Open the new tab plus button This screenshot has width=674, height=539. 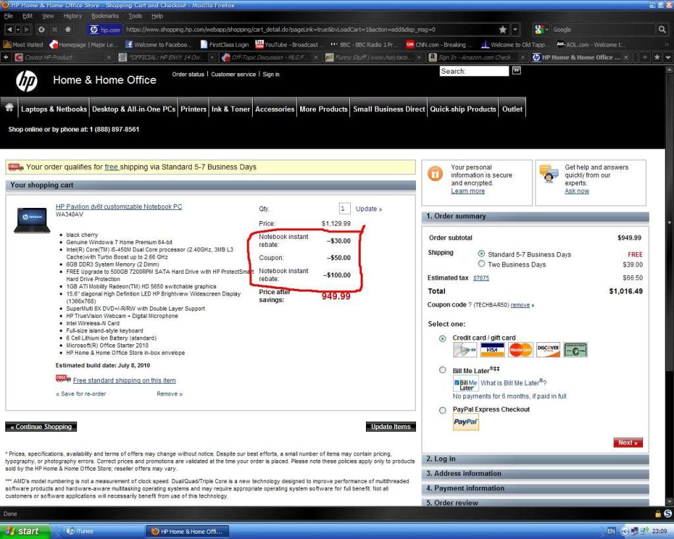[x=644, y=57]
